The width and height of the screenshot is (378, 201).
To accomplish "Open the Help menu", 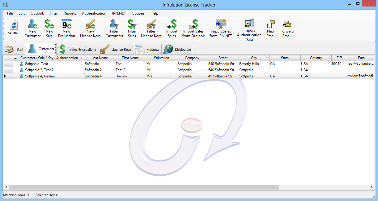I will tap(154, 13).
